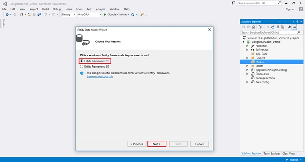
Task: Pin the Solution Explorer with pushpin icon
Action: click(x=297, y=21)
